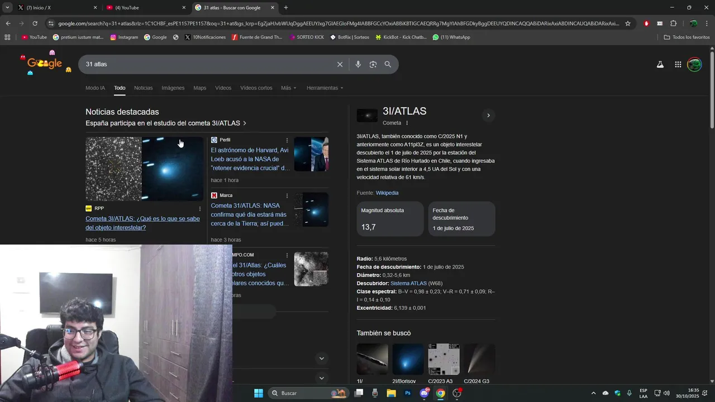715x402 pixels.
Task: Click Windows taskbar Buscar search box
Action: pos(309,393)
